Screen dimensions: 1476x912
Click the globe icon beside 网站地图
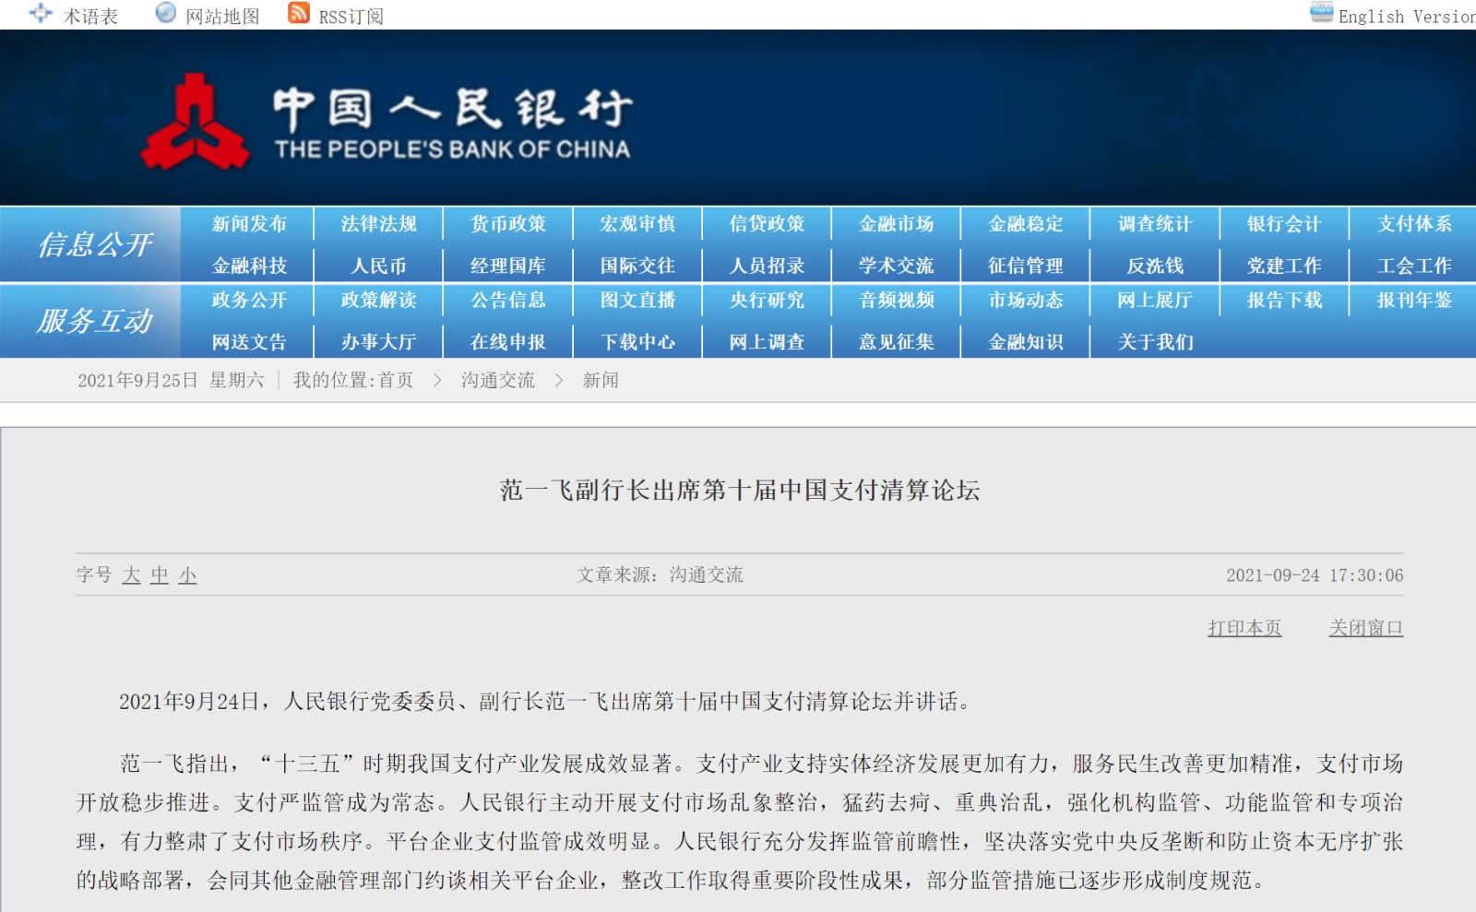tap(166, 13)
